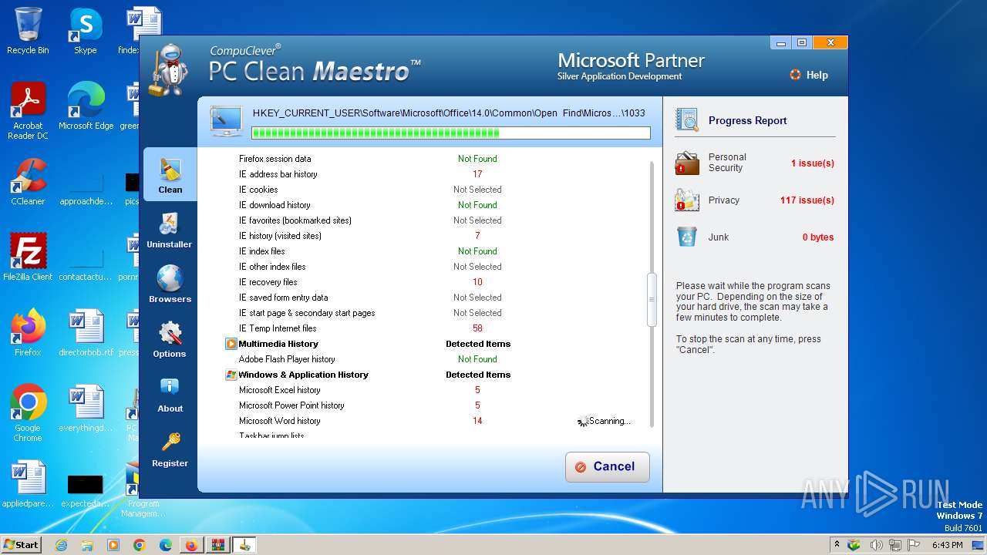Show hidden system tray icons
The width and height of the screenshot is (987, 555).
[x=837, y=545]
